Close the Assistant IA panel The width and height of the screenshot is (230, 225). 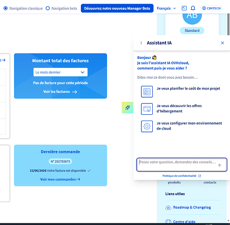click(x=222, y=43)
